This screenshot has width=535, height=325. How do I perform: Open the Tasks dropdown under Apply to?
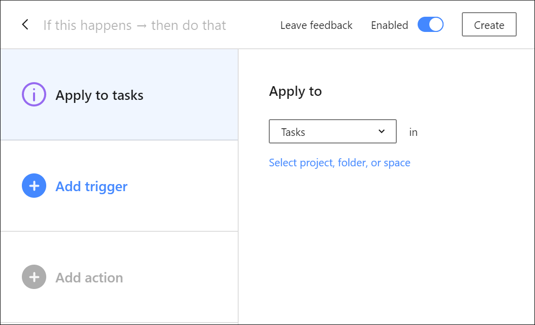click(x=332, y=132)
